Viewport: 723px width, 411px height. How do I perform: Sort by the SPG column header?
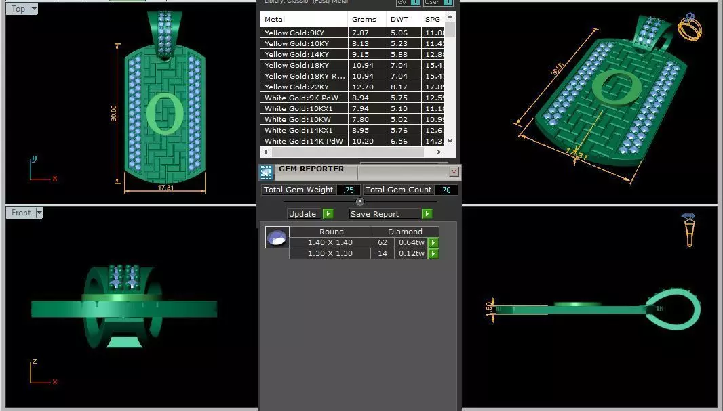point(433,20)
